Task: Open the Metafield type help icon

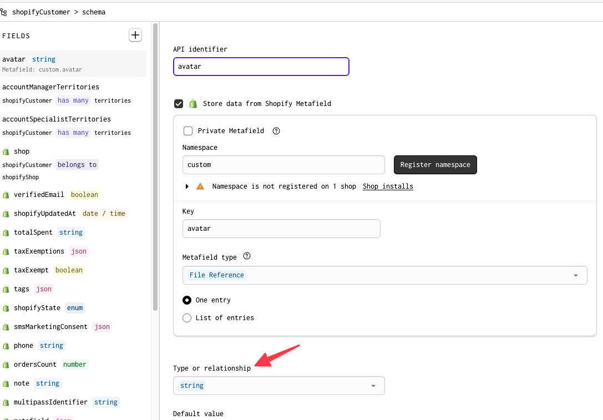Action: coord(247,256)
